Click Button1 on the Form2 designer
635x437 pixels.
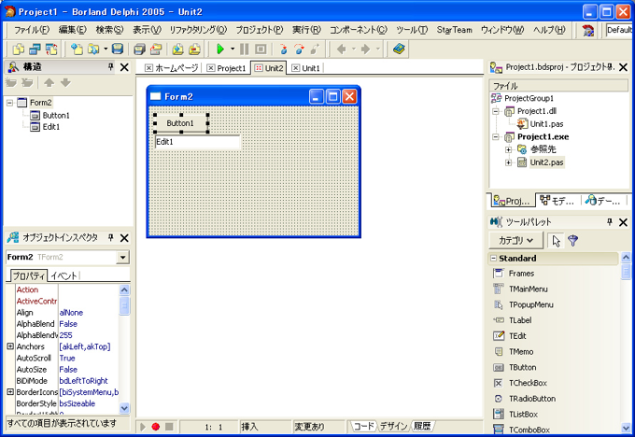[180, 123]
